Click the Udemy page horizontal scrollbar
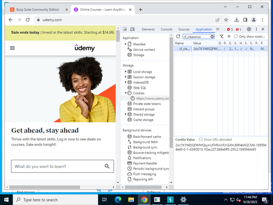Screen dimensions: 273x205 pyautogui.click(x=45, y=187)
